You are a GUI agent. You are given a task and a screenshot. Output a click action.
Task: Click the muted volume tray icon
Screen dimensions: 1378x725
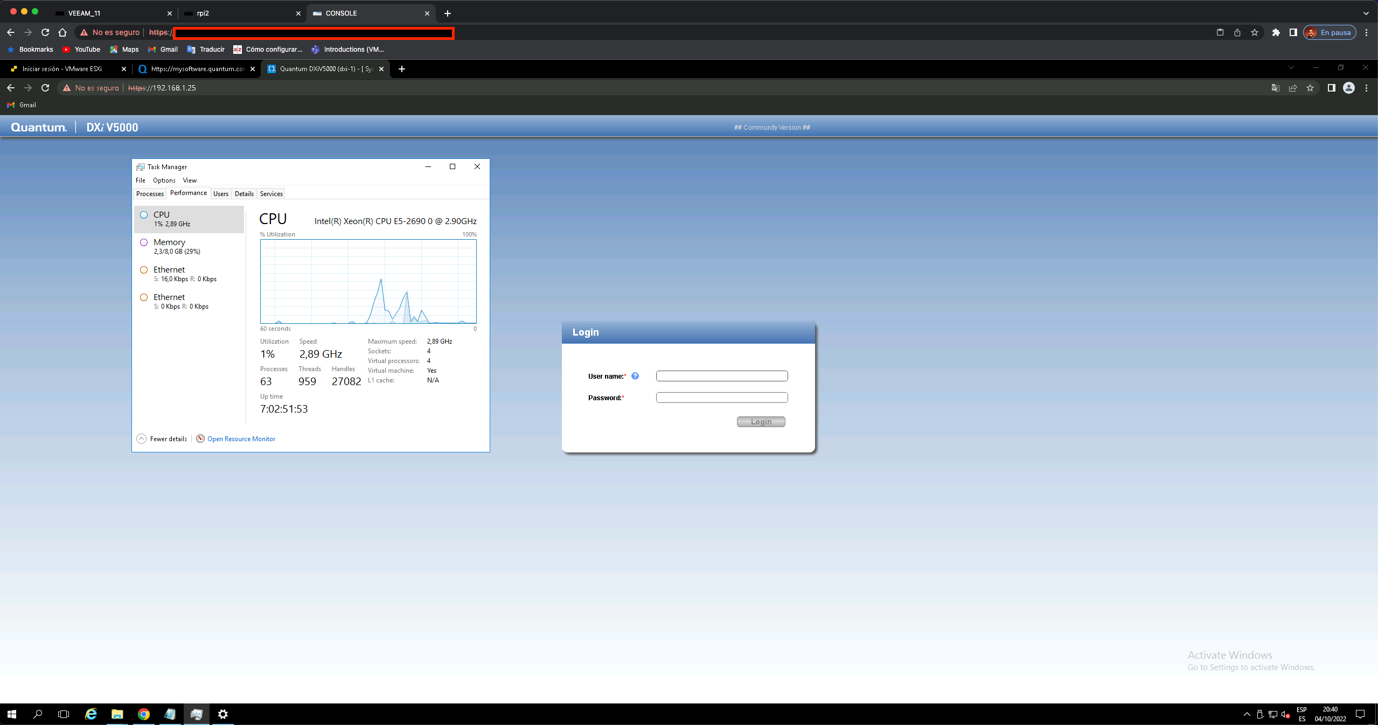pos(1286,714)
